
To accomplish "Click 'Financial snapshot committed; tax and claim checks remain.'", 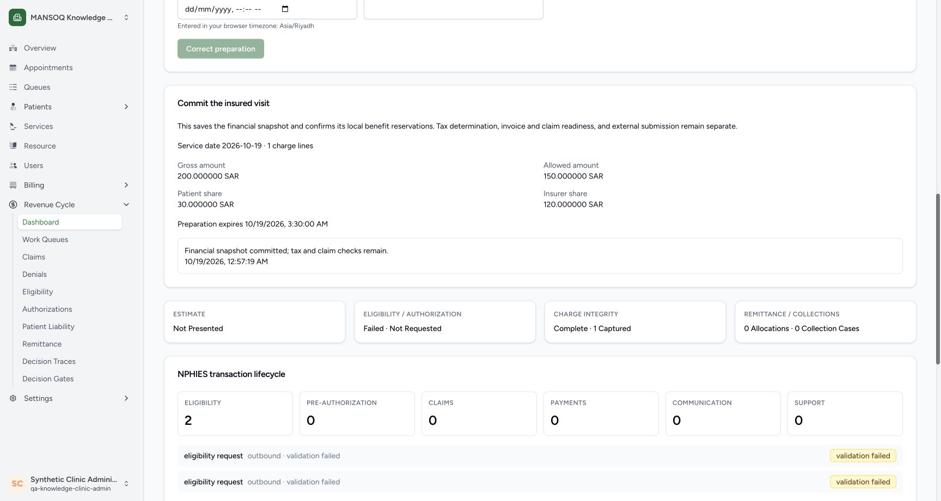I will 286,251.
